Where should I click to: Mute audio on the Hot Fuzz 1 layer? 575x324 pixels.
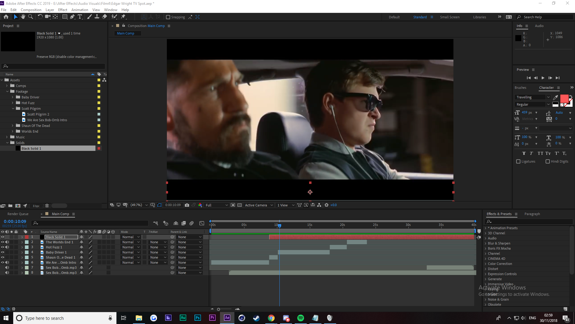tap(7, 247)
